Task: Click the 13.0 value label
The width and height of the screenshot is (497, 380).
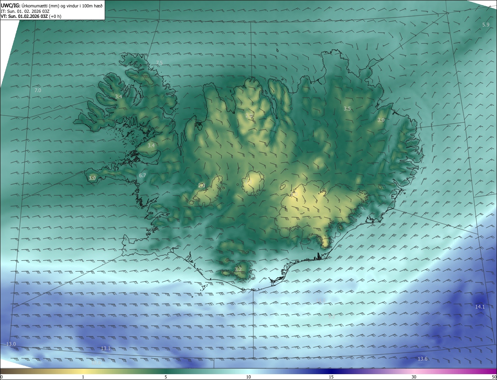Action: [x=11, y=344]
